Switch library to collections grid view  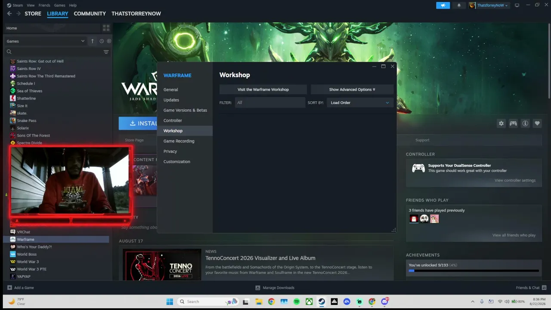pyautogui.click(x=106, y=28)
